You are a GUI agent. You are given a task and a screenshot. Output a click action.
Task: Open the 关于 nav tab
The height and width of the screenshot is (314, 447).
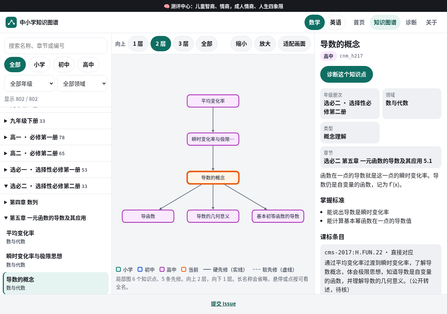(x=432, y=22)
